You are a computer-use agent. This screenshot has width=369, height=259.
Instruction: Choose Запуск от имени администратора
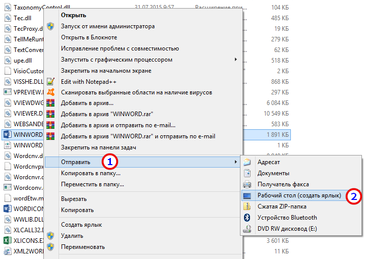point(108,26)
